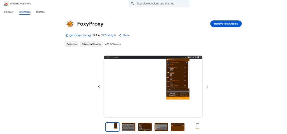This screenshot has height=134, width=287.
Task: Select the first thumbnail with blue outline
Action: (112, 127)
